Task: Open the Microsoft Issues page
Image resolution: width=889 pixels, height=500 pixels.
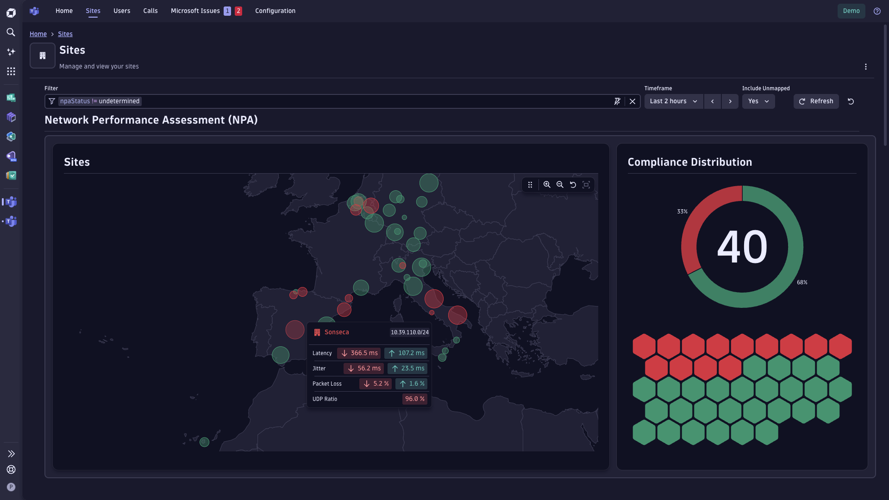Action: pos(195,11)
